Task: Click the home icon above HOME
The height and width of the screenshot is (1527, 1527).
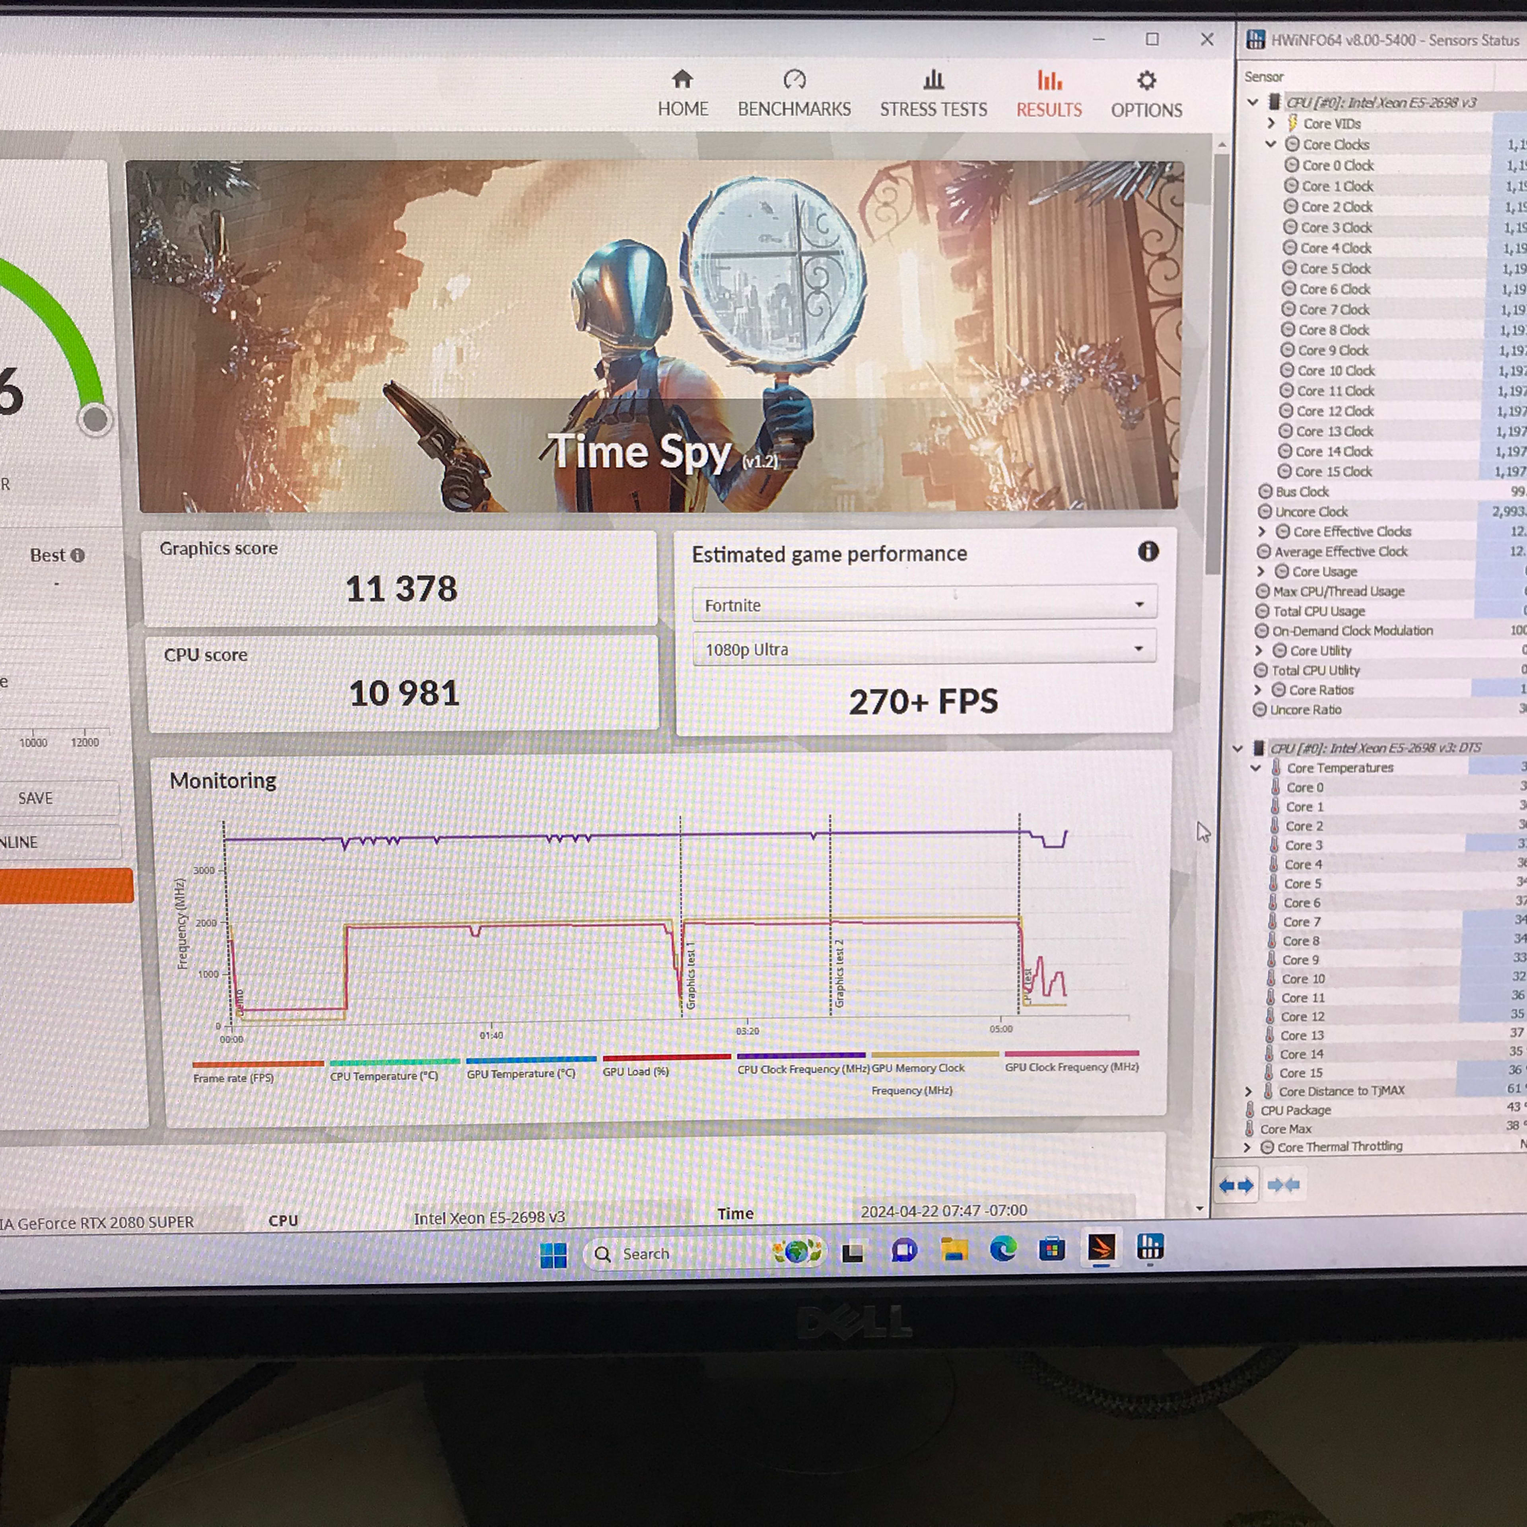Action: pos(683,79)
